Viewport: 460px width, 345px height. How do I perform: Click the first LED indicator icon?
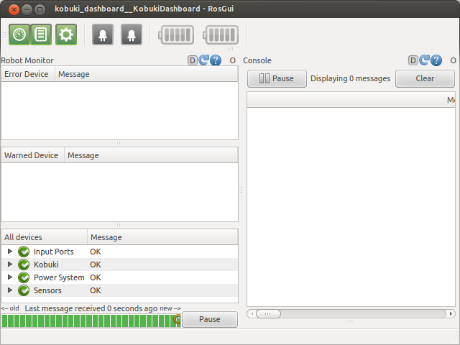[102, 34]
